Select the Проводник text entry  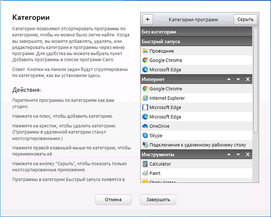tap(162, 51)
